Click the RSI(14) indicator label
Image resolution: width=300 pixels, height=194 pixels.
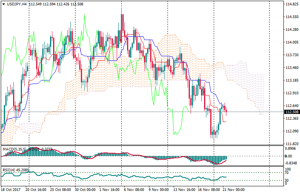[8, 169]
